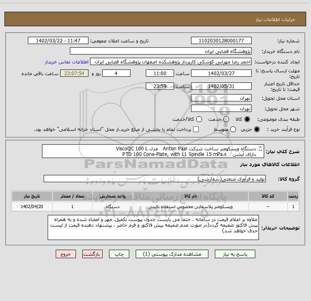Click the گروه کالا field تولید و فرآوری صنعتی
The height and width of the screenshot is (301, 311).
[155, 179]
